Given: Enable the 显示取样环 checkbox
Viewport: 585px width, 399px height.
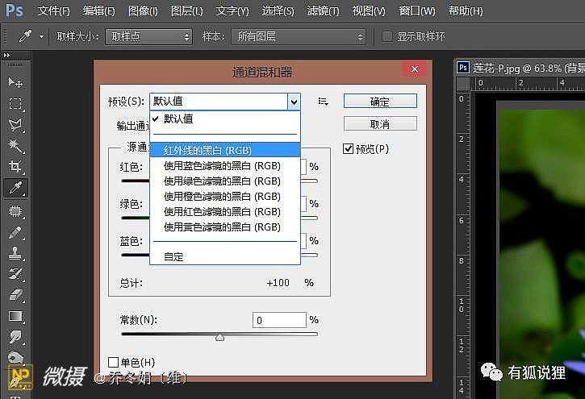Looking at the screenshot, I should pyautogui.click(x=387, y=37).
